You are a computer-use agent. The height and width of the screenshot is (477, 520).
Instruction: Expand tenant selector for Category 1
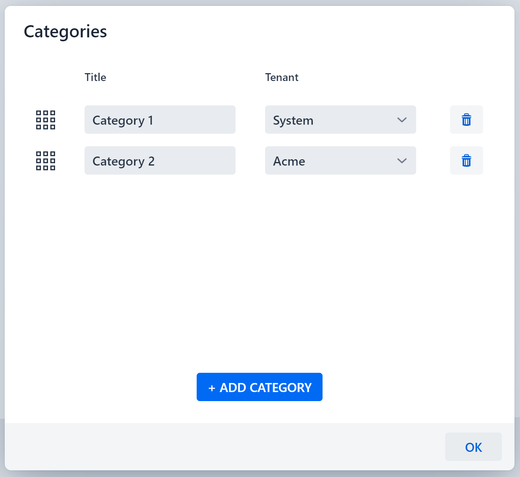340,120
